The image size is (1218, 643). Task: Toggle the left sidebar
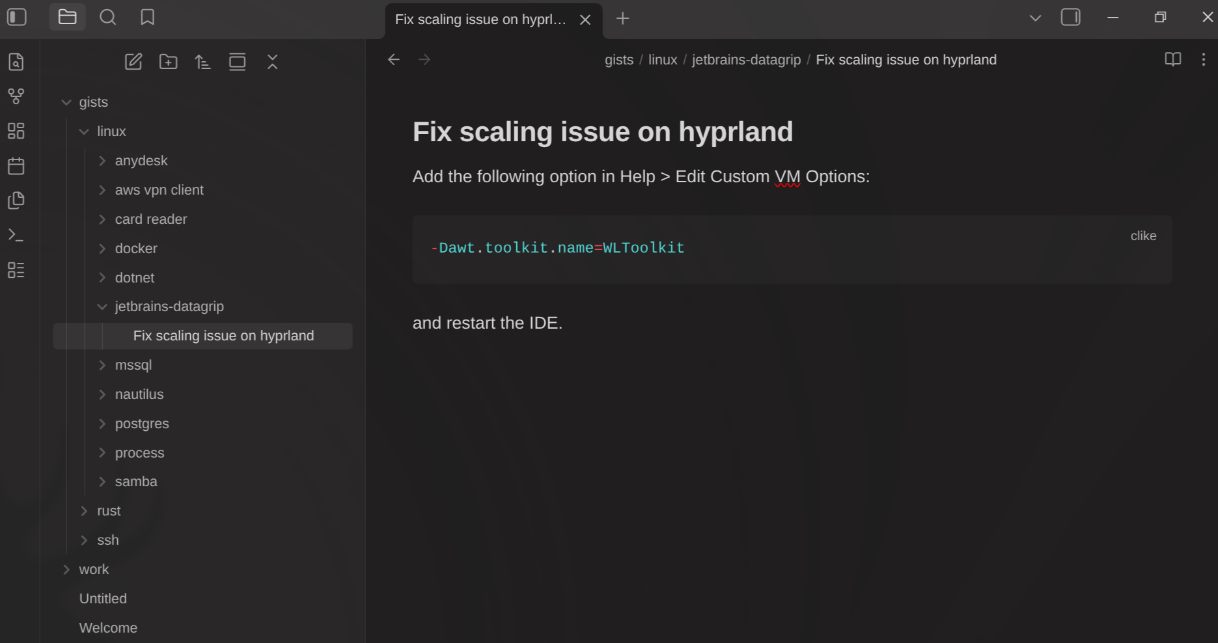16,17
